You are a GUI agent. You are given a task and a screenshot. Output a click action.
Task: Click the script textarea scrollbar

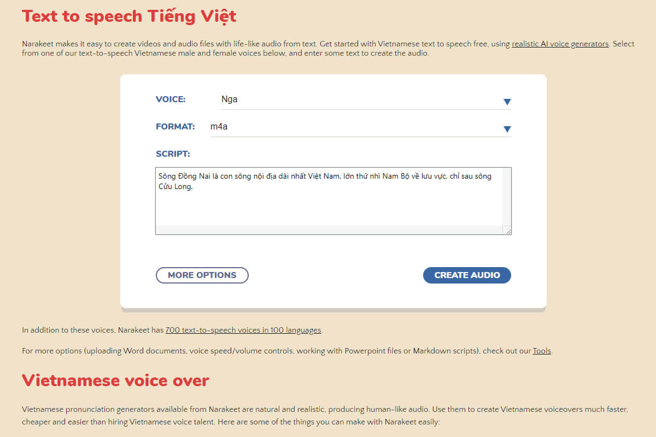(x=507, y=197)
